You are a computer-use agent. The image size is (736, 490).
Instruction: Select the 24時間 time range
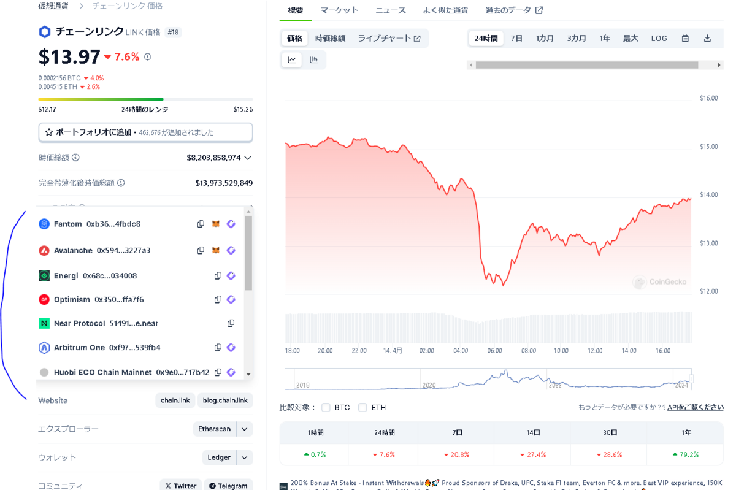click(486, 38)
